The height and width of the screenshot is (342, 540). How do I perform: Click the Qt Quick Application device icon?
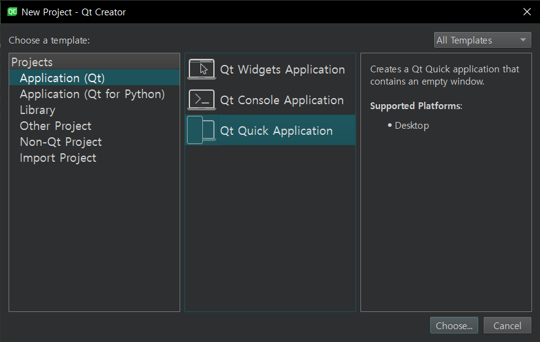(x=202, y=130)
